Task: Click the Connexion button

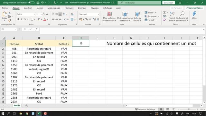Action: point(168,3)
